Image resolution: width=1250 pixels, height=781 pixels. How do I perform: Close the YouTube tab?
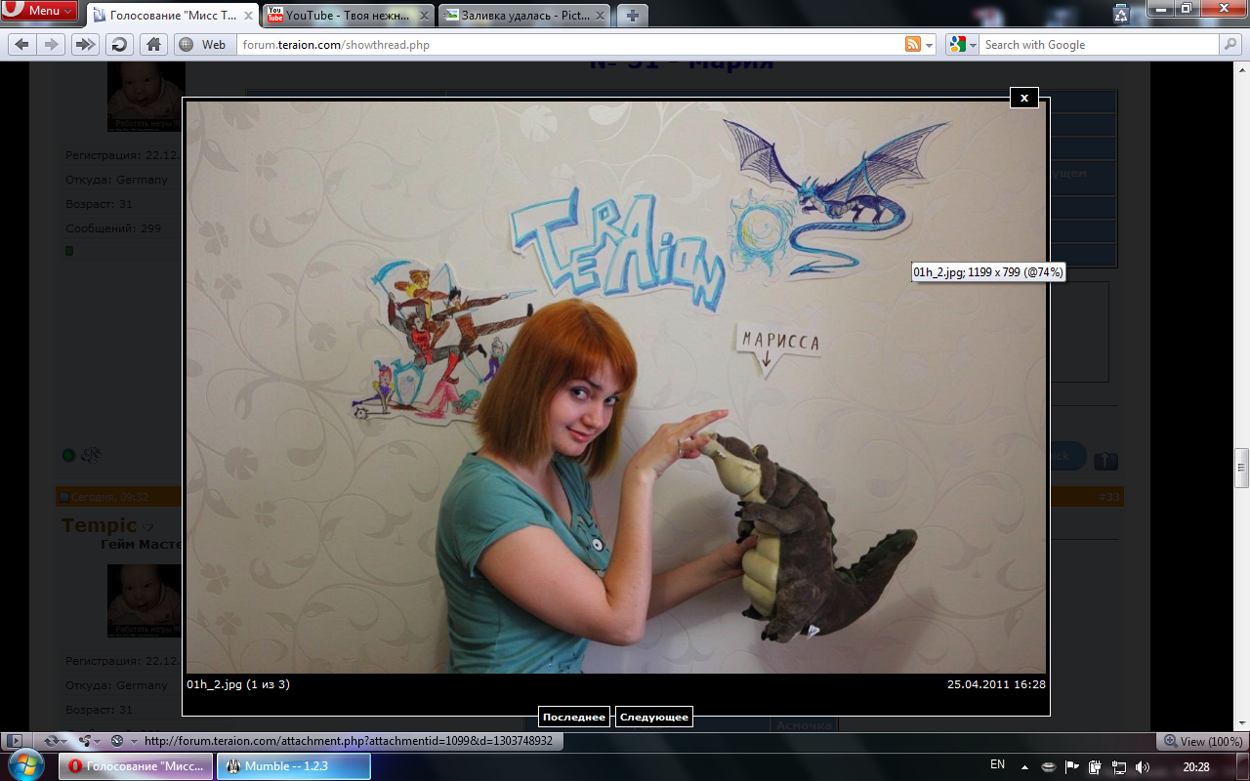coord(422,16)
